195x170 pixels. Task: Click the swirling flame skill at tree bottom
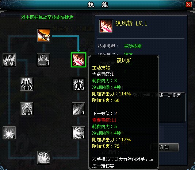coord(44,158)
